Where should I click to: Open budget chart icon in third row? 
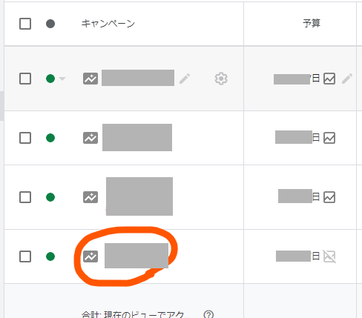[x=329, y=197]
